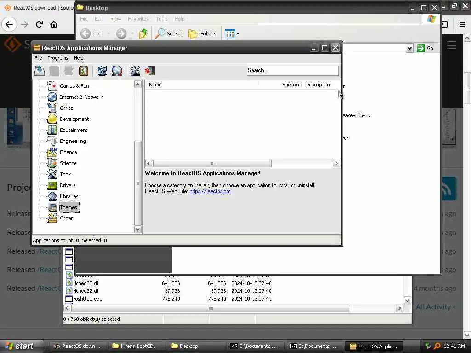Screen dimensions: 471x353
Task: Sort by the Name column header
Action: pyautogui.click(x=202, y=85)
